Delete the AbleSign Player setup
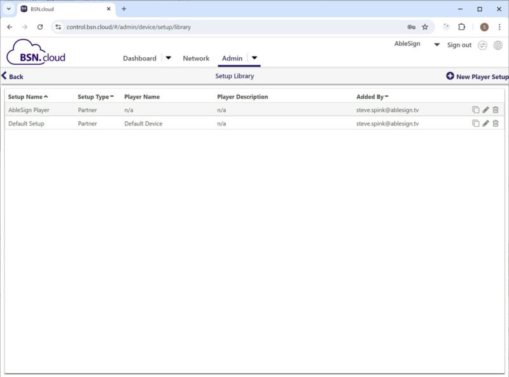The width and height of the screenshot is (509, 377). pos(496,109)
